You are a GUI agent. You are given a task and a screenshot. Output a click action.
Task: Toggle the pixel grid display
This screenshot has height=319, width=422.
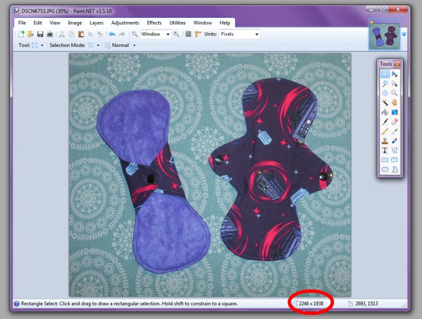coord(188,34)
